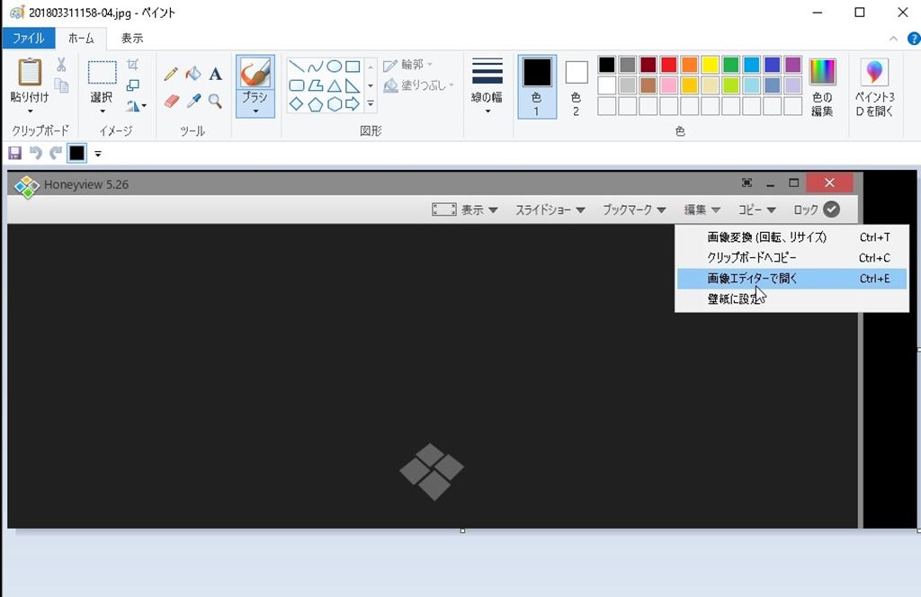Activate the 色 1 foreground color box

(x=537, y=86)
